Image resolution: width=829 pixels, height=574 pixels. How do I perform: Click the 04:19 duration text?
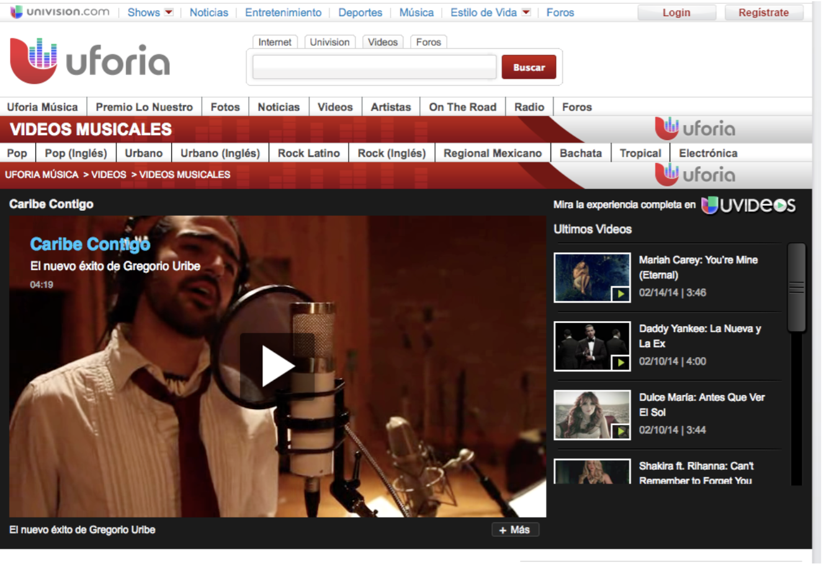42,285
